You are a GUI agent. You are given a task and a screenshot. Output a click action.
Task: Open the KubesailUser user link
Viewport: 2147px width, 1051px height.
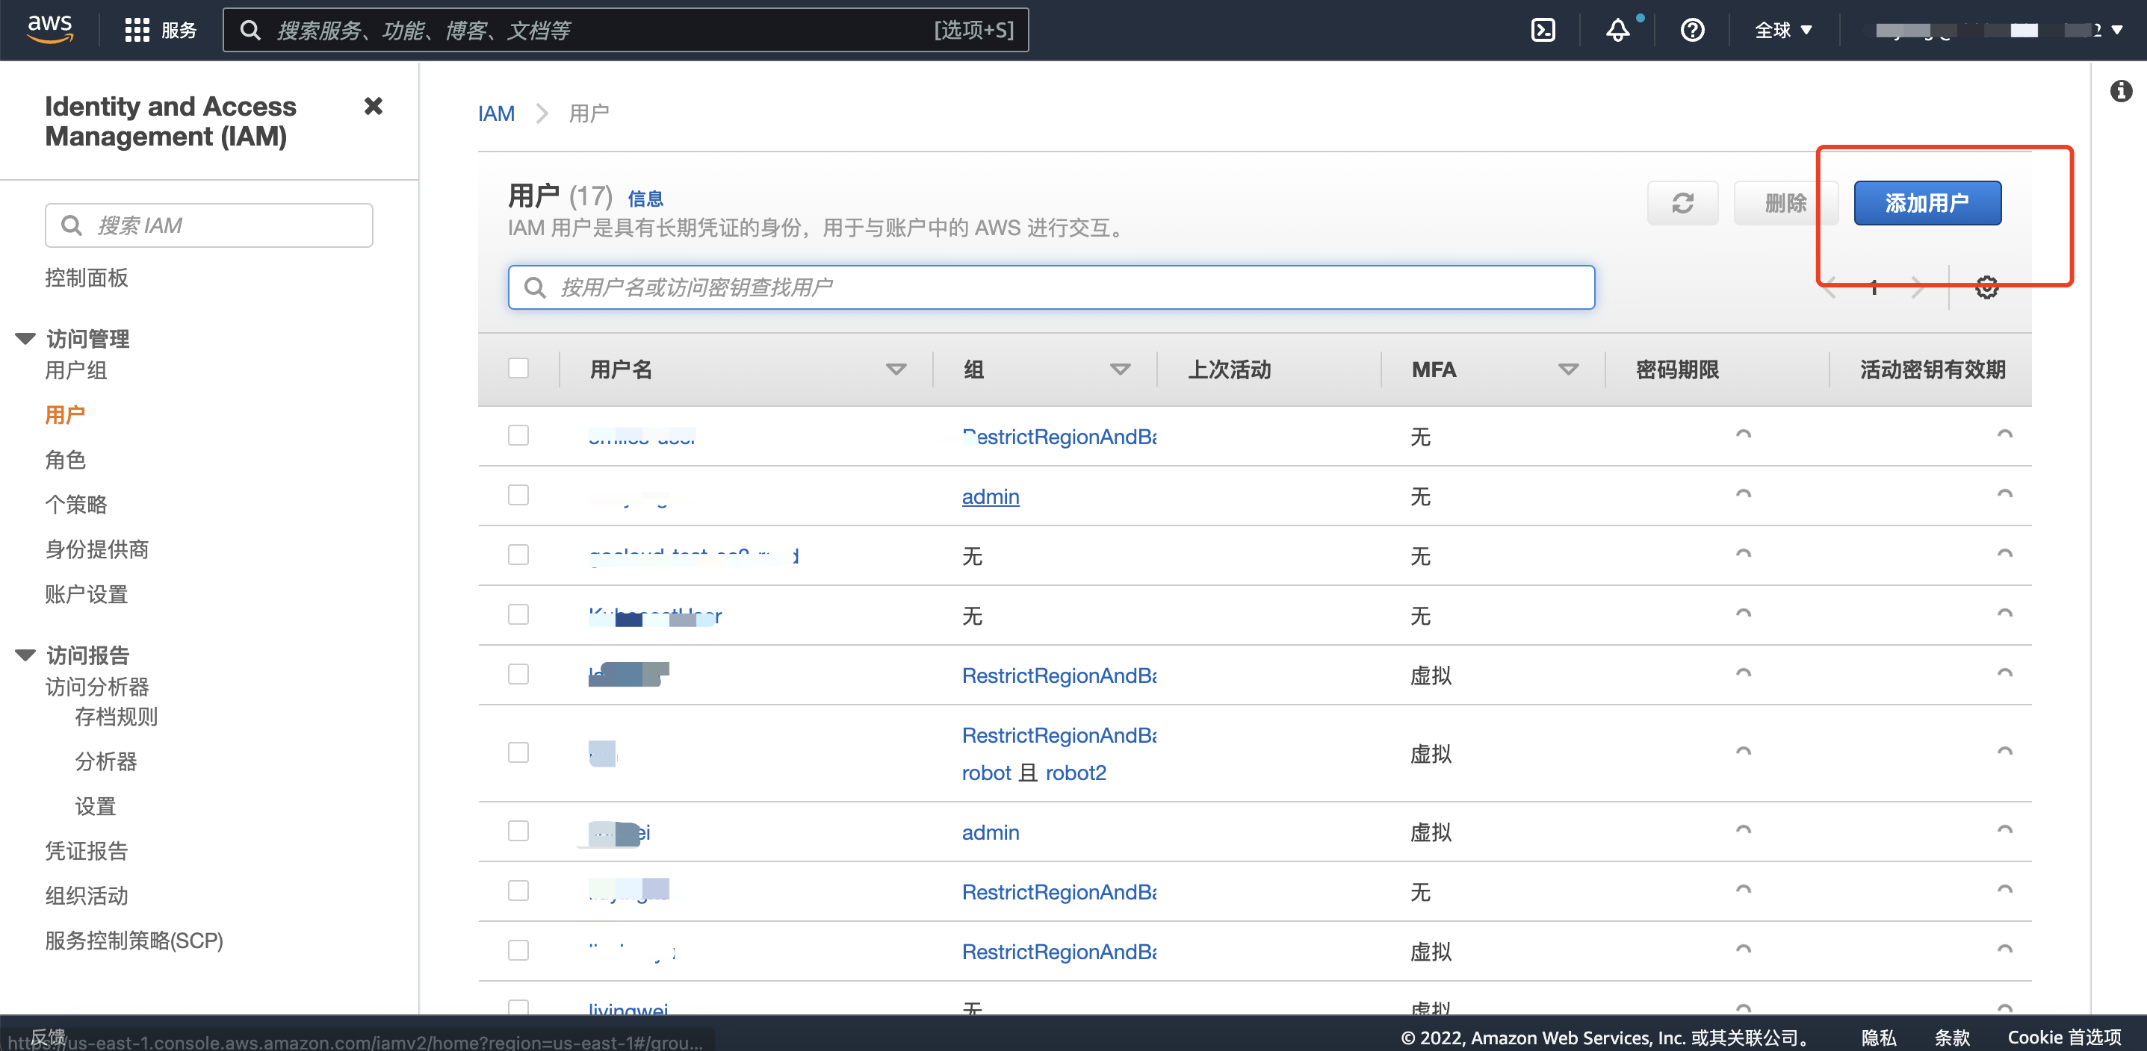coord(655,617)
